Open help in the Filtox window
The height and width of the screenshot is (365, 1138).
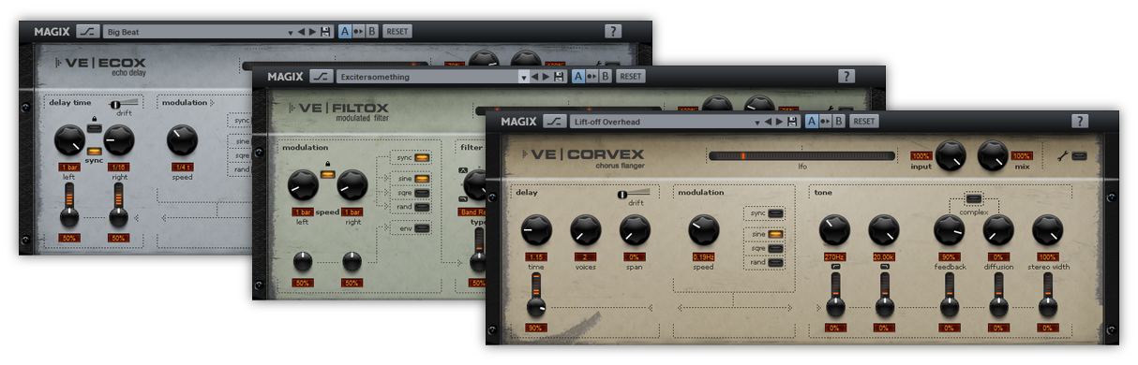pyautogui.click(x=846, y=76)
